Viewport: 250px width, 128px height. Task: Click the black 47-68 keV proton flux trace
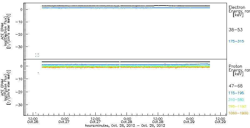coord(126,62)
